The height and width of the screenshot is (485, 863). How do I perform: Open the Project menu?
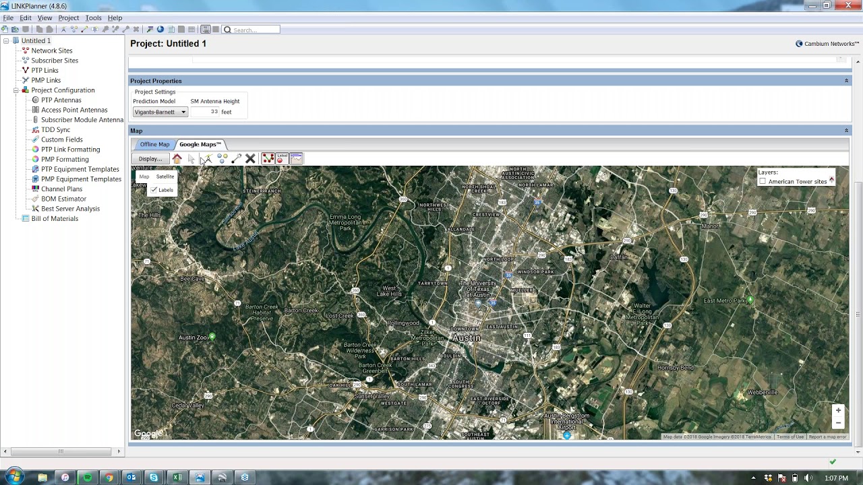tap(68, 18)
